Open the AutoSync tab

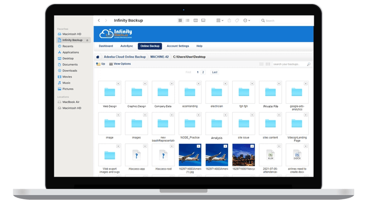coord(127,46)
